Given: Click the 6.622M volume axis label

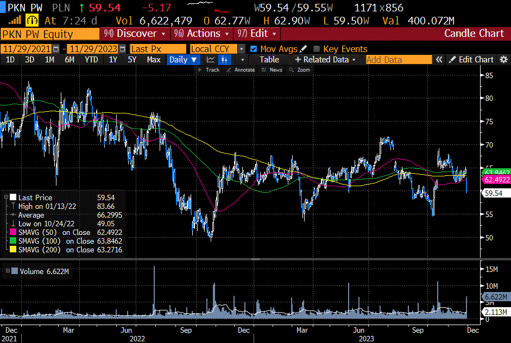Looking at the screenshot, I should (496, 297).
